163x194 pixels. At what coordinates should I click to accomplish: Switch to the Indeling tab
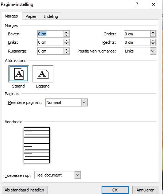click(x=51, y=16)
